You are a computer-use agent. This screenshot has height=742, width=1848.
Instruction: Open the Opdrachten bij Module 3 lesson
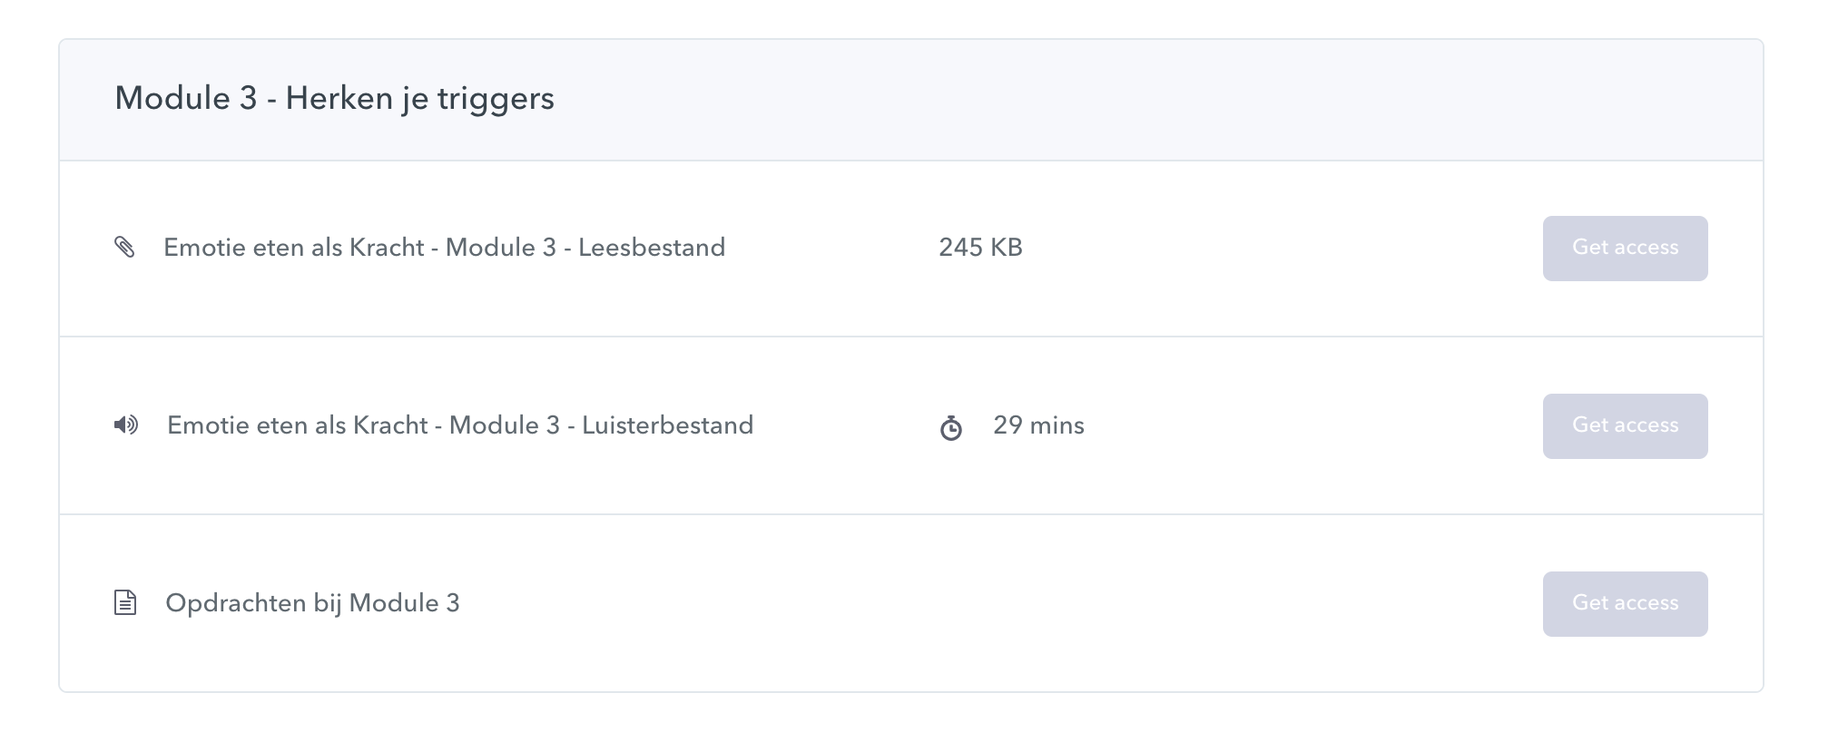(312, 603)
